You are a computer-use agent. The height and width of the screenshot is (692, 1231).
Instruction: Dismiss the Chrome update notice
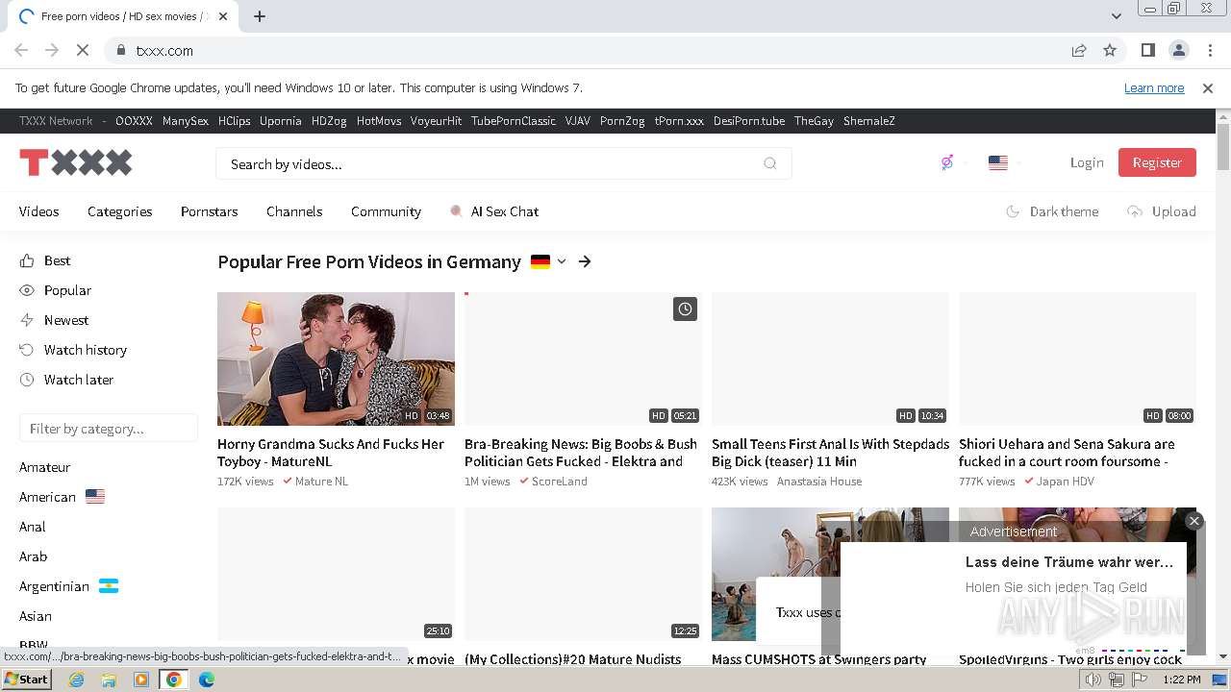(x=1208, y=87)
